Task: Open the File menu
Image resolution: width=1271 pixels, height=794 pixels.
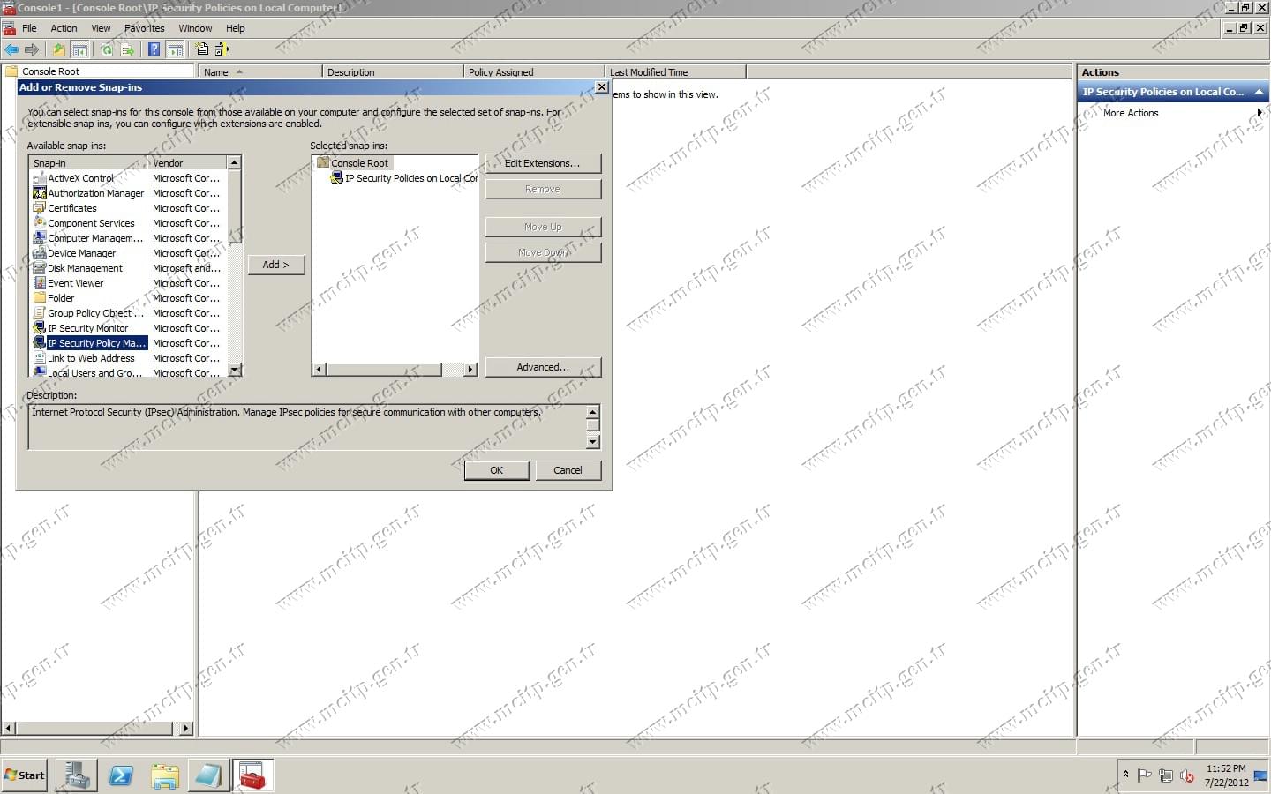Action: (29, 28)
